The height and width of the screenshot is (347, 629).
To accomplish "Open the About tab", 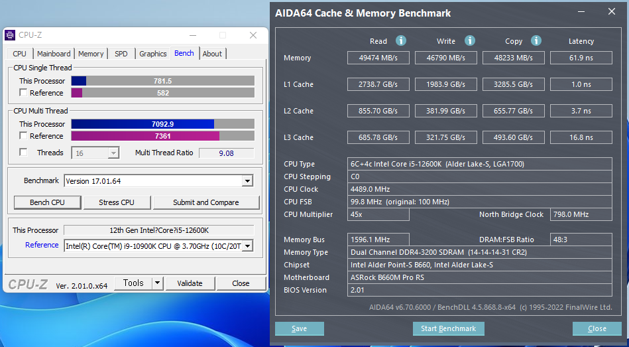I will [212, 54].
